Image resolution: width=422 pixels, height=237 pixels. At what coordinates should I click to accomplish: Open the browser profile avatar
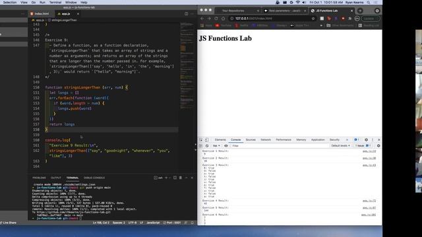tap(357, 18)
